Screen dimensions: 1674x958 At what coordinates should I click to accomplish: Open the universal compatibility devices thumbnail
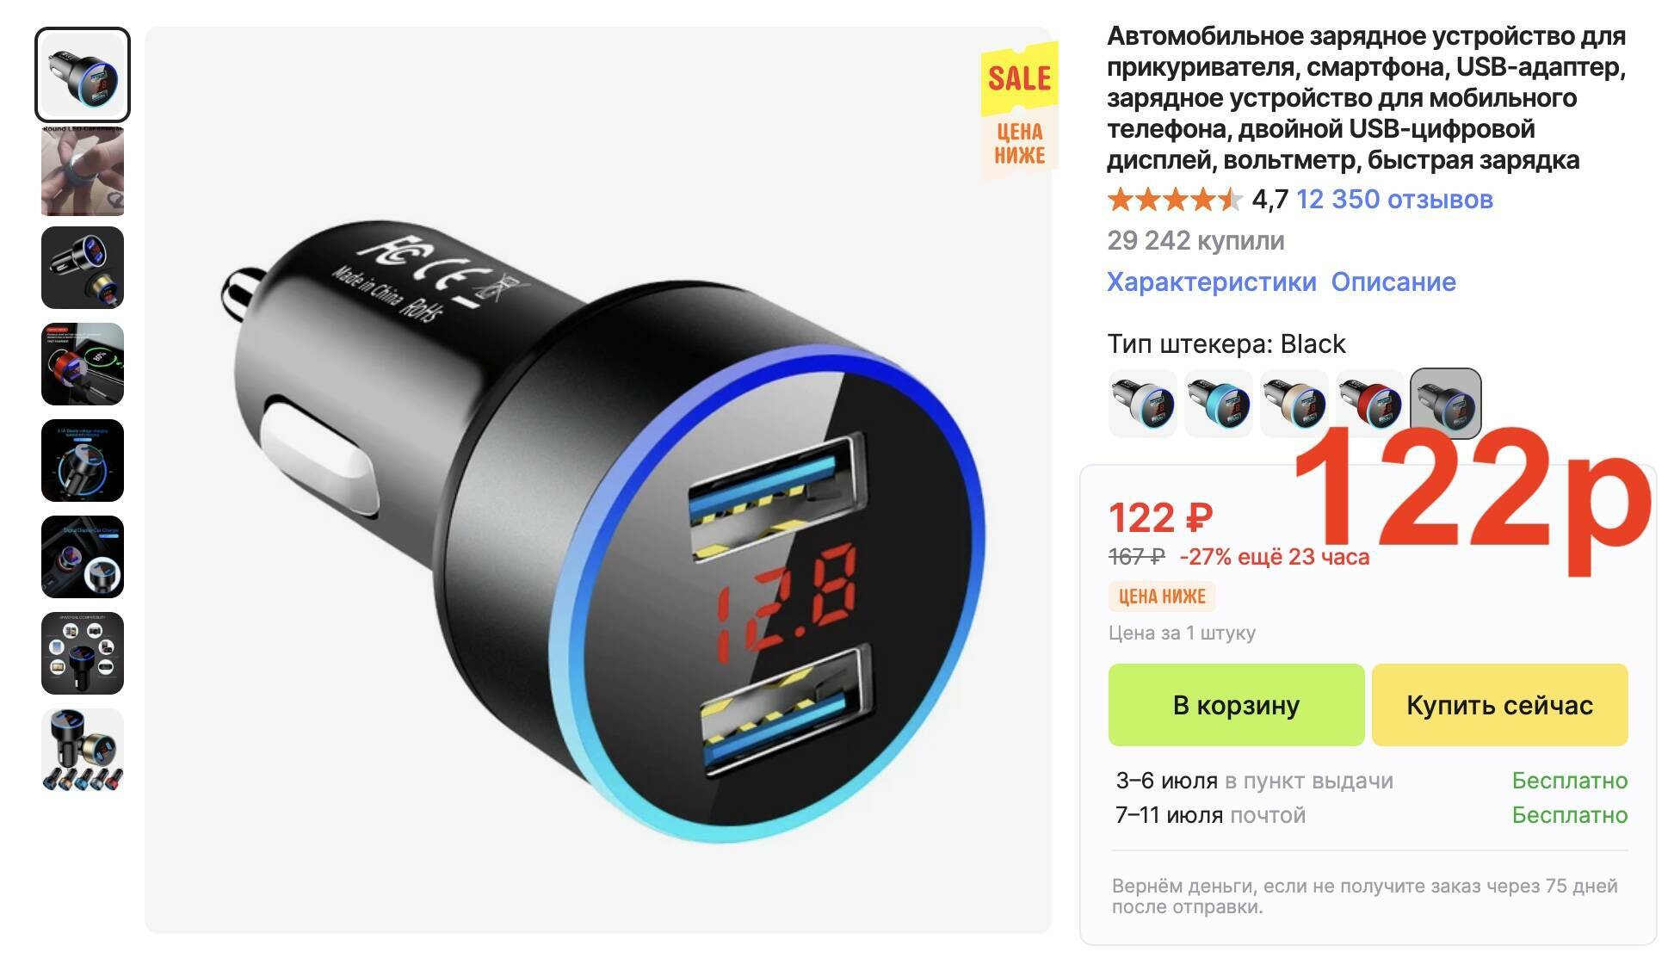tap(83, 653)
